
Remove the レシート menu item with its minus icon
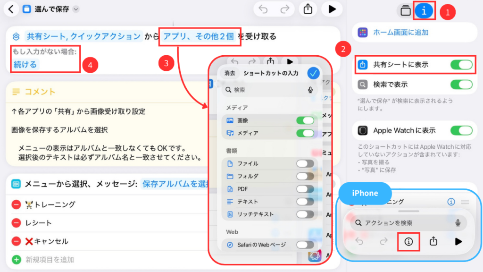[16, 223]
